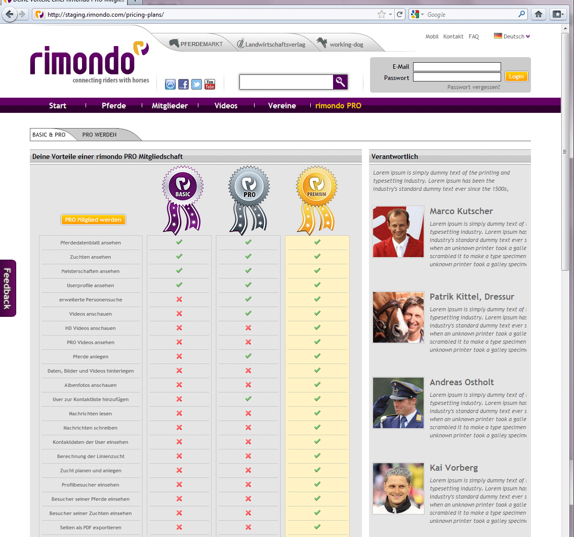Click the Login button
The image size is (574, 537).
pos(516,76)
